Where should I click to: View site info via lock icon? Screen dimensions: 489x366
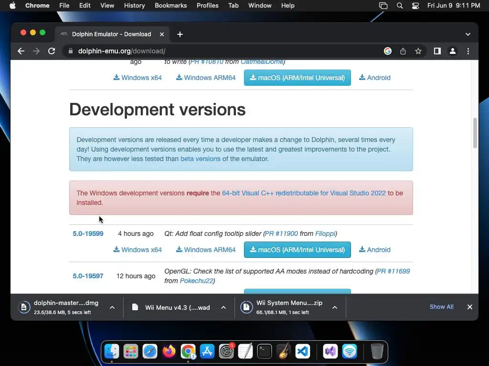(x=71, y=51)
